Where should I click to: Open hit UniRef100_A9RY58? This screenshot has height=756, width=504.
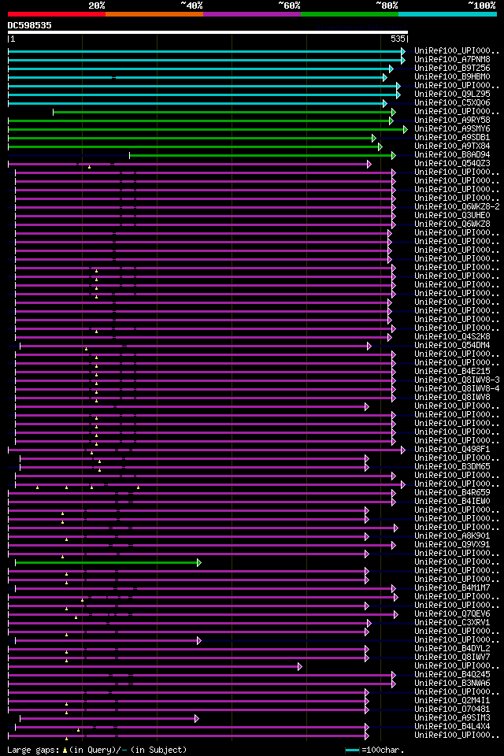pos(452,120)
